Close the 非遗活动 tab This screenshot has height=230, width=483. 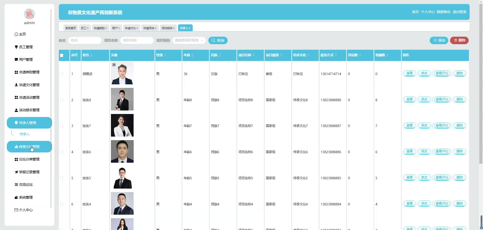pos(155,28)
